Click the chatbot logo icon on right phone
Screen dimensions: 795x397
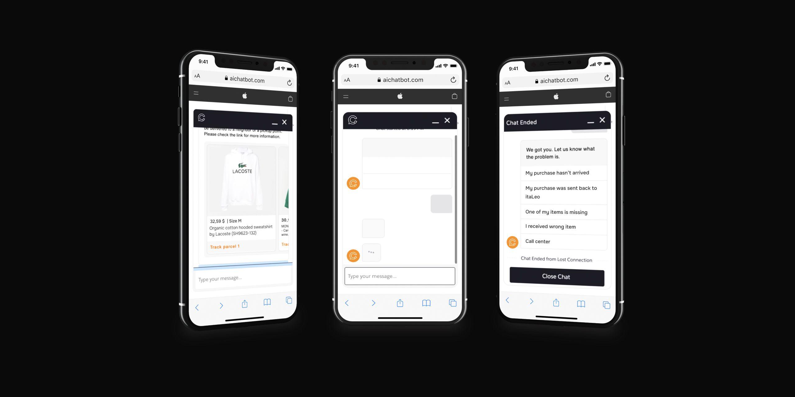tap(512, 242)
